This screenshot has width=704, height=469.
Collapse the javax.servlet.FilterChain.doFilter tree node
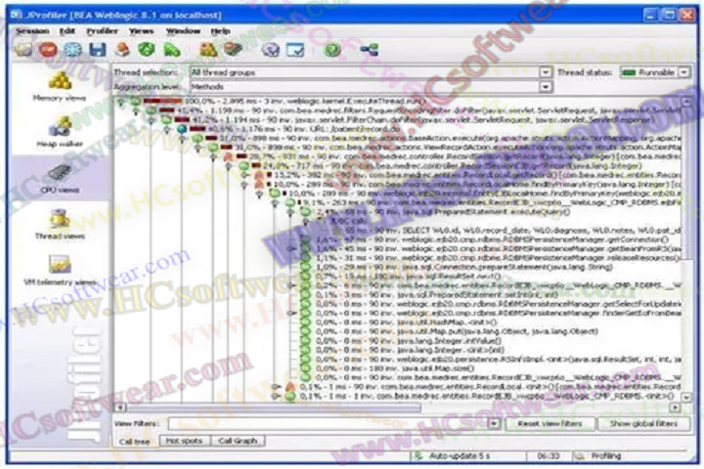[x=152, y=121]
